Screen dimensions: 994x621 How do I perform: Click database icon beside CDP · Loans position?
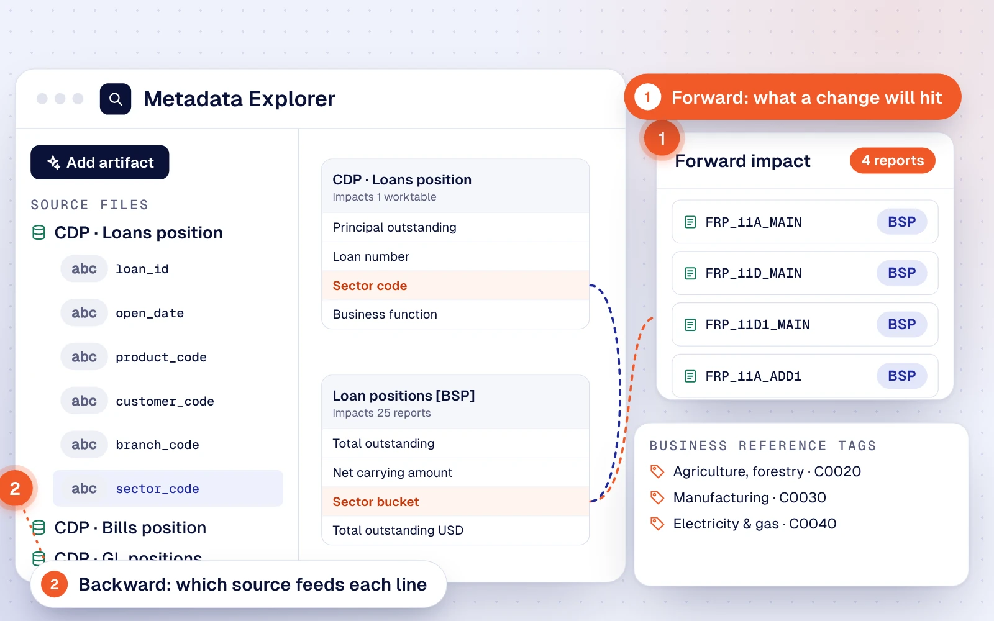coord(39,233)
